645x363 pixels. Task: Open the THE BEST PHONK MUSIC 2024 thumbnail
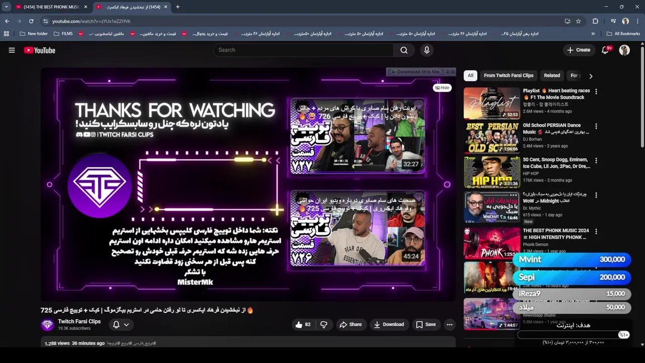492,243
